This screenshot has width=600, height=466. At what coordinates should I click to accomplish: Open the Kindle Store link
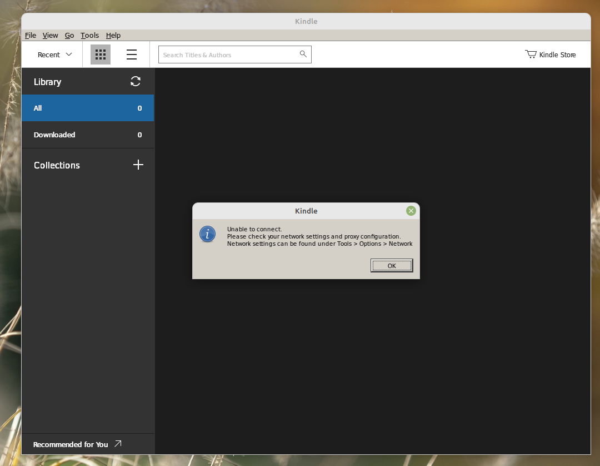coord(550,54)
